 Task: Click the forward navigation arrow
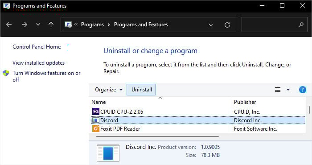pyautogui.click(x=25, y=25)
